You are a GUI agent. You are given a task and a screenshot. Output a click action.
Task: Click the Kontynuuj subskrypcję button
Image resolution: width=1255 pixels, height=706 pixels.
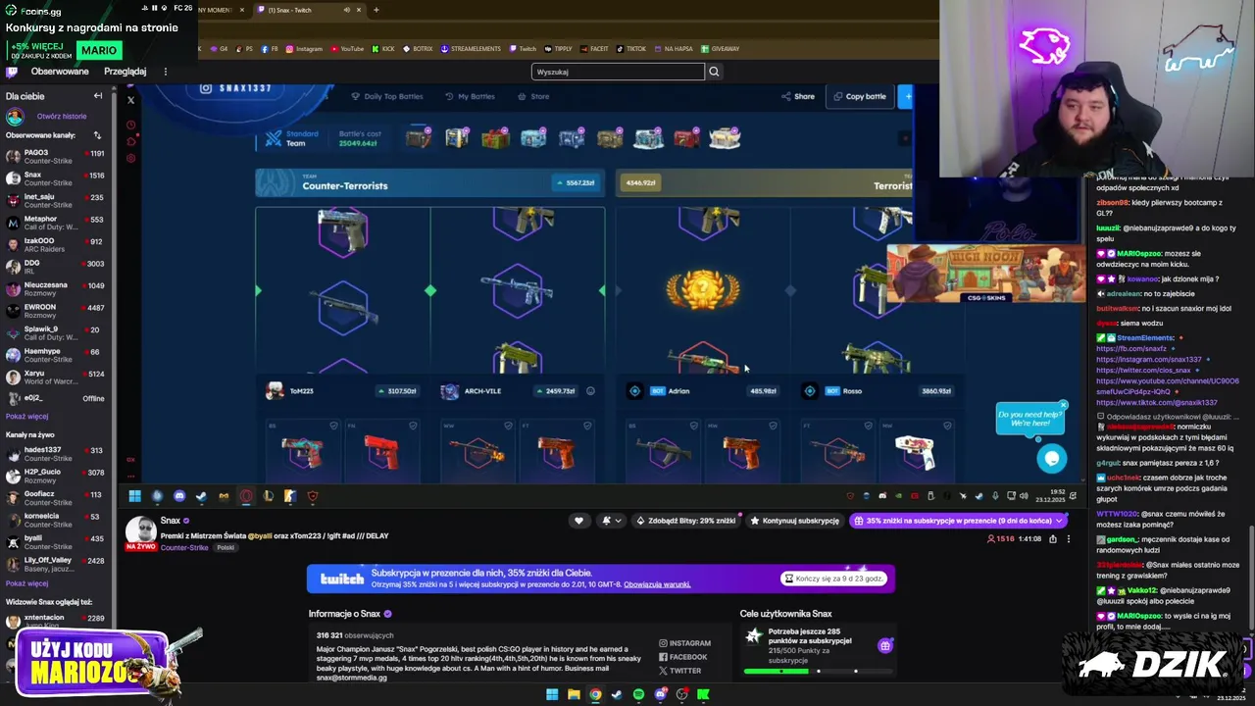[x=795, y=521]
